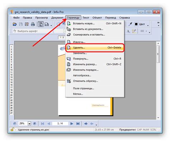
Task: Click the 21.65 x 27.99 cm size text
Action: 104,129
